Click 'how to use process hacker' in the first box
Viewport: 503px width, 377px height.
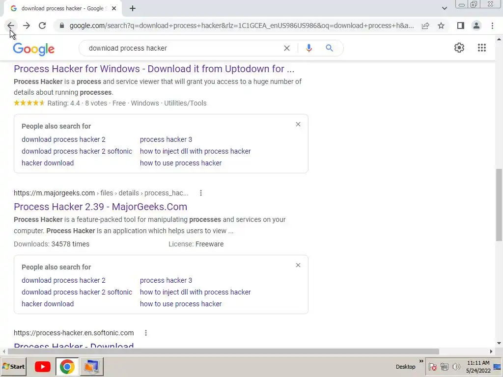tap(181, 163)
